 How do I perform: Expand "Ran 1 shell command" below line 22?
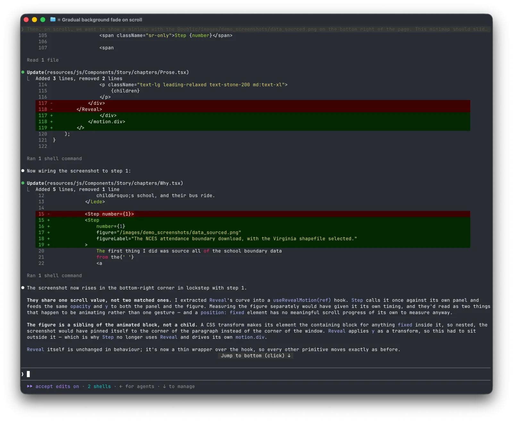[x=54, y=276]
